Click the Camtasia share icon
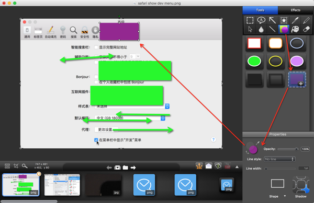 tap(218, 166)
